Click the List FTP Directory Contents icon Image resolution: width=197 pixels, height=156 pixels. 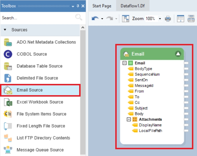pyautogui.click(x=8, y=138)
